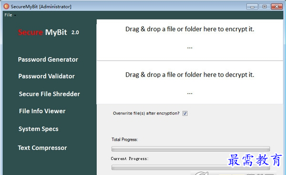
Task: Close the SecureMyBit window
Action: click(x=276, y=7)
